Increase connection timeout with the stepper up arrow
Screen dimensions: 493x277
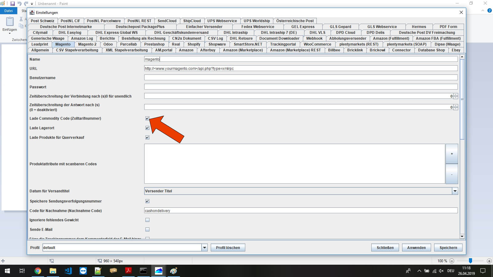(456, 95)
